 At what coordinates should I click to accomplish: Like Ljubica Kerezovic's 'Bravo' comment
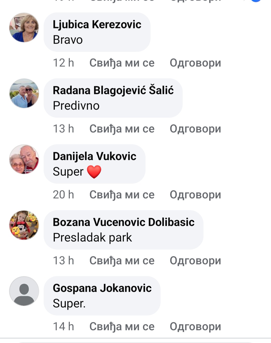[x=122, y=63]
